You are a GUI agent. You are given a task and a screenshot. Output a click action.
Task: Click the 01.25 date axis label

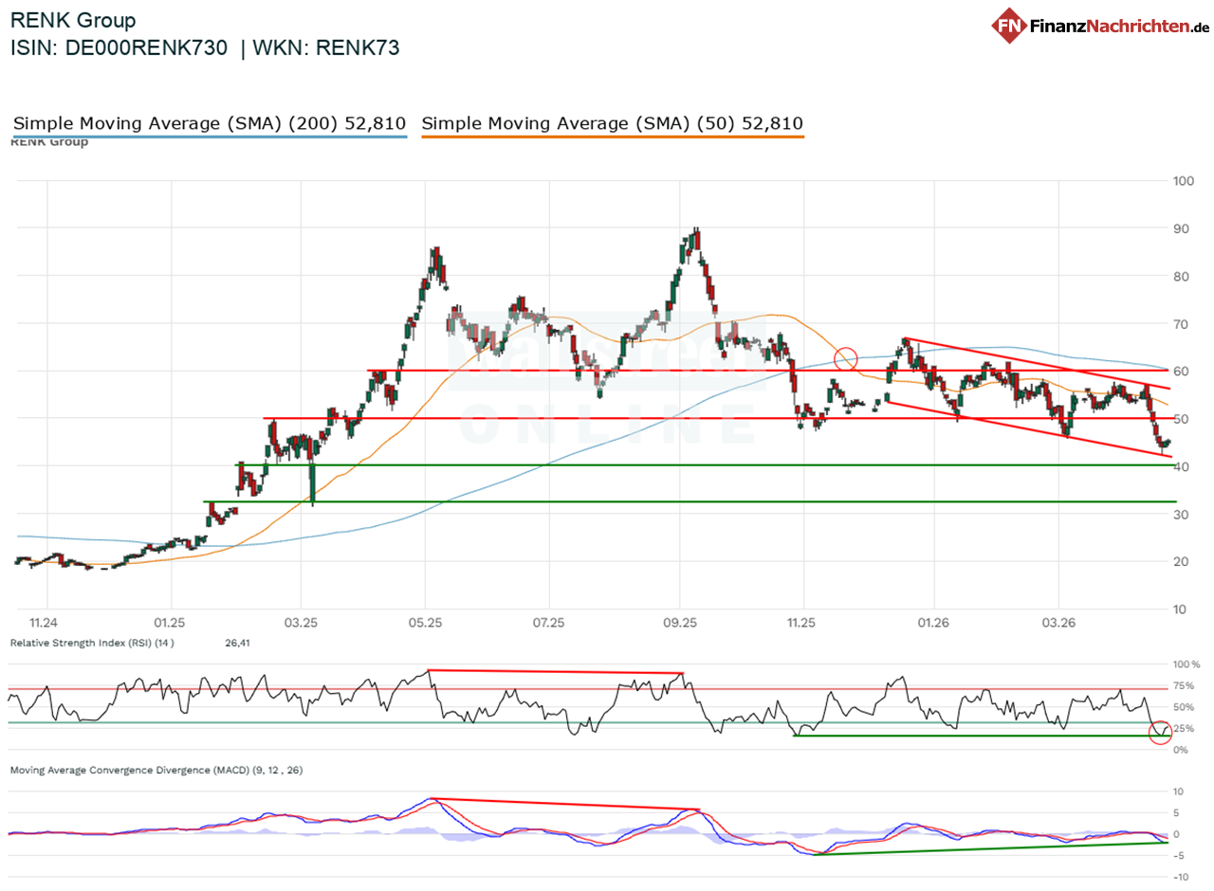[171, 623]
